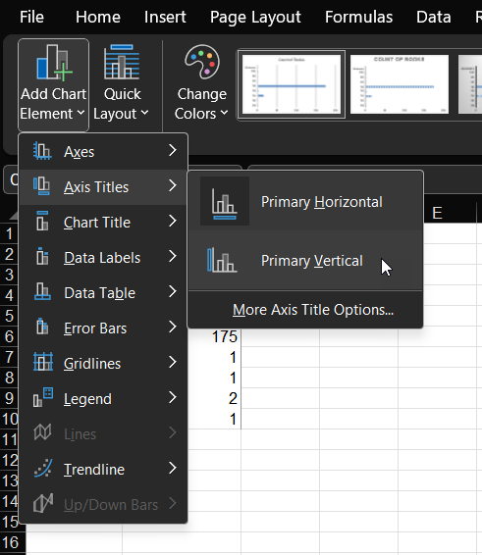Click the Add Chart Element icon
The image size is (482, 555).
pos(54,63)
